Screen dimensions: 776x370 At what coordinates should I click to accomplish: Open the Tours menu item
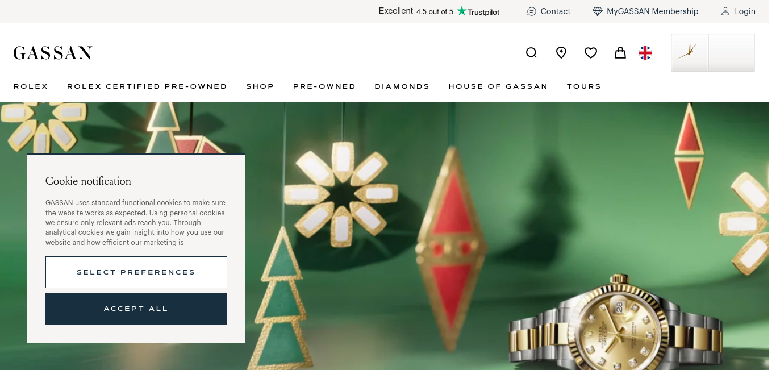point(584,86)
